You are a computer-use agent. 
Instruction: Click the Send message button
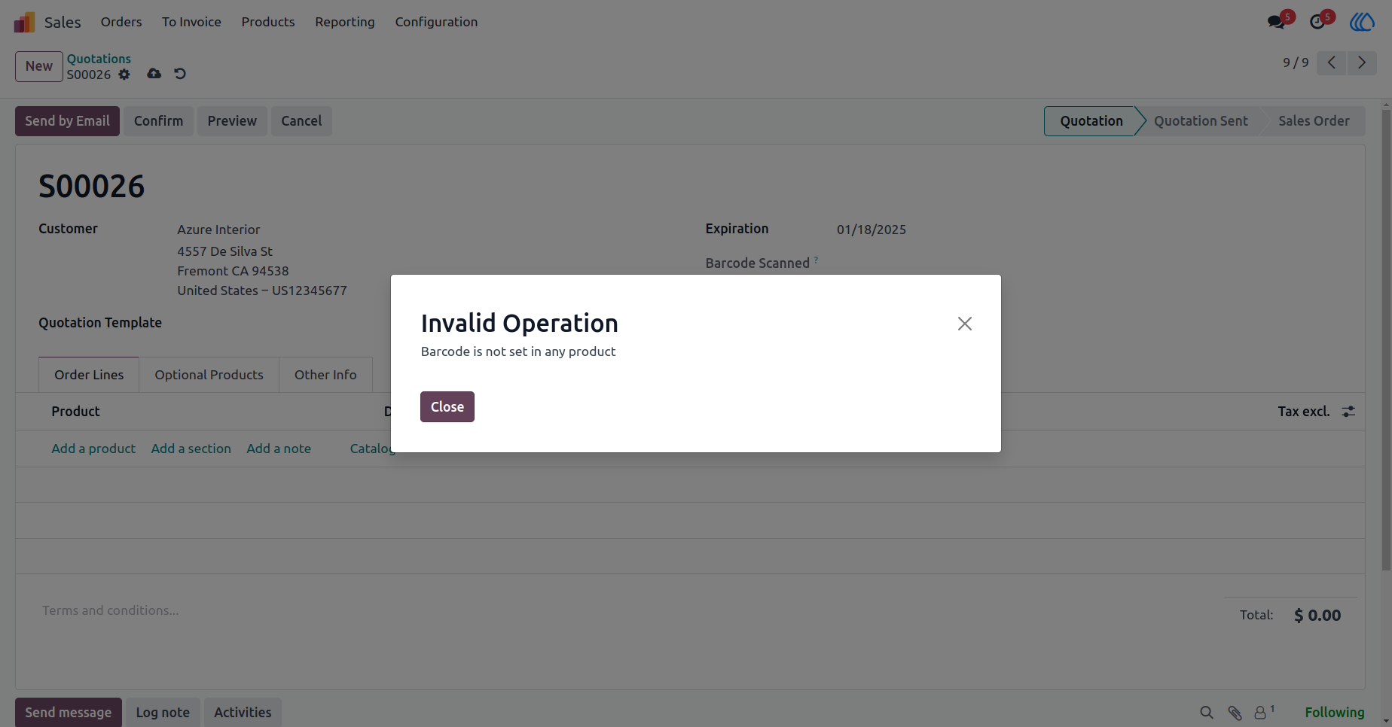68,713
